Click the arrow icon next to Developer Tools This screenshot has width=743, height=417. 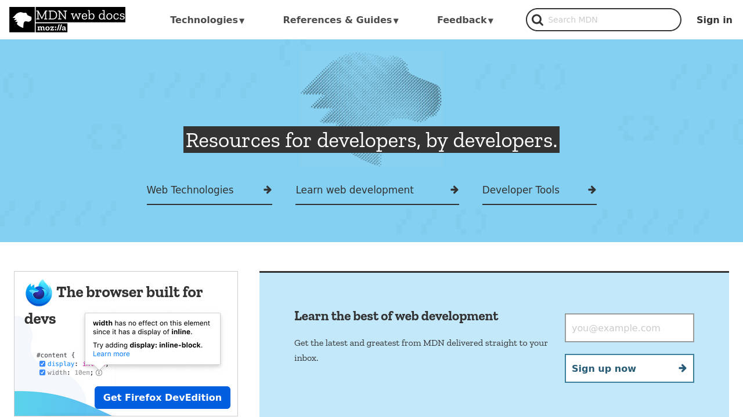click(591, 189)
